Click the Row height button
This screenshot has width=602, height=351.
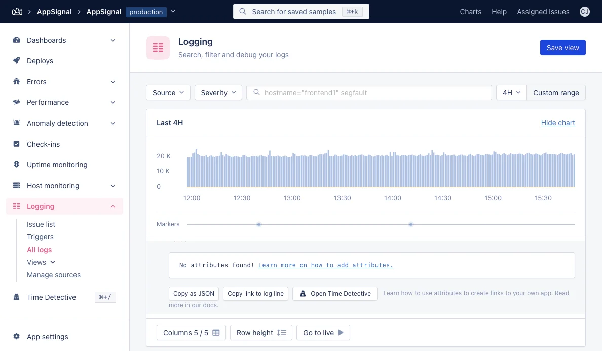(261, 333)
